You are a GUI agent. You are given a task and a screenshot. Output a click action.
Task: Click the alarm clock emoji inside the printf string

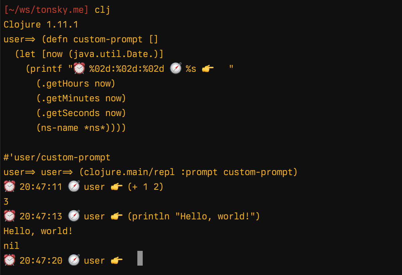pos(79,69)
